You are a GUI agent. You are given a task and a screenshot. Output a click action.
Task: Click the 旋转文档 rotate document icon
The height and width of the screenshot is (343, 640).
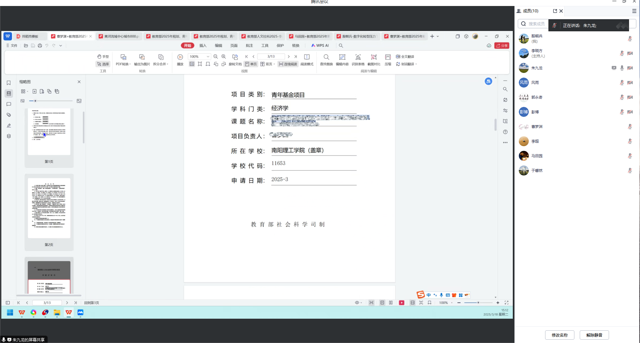click(235, 57)
